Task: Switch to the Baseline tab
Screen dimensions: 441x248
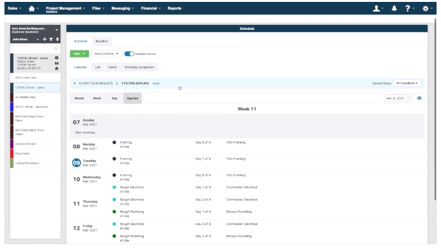Action: (x=102, y=41)
